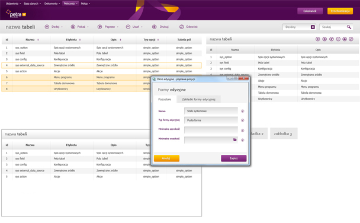This screenshot has height=223, width=360.
Task: Click the info icon beside the Nazwa field
Action: tap(242, 111)
